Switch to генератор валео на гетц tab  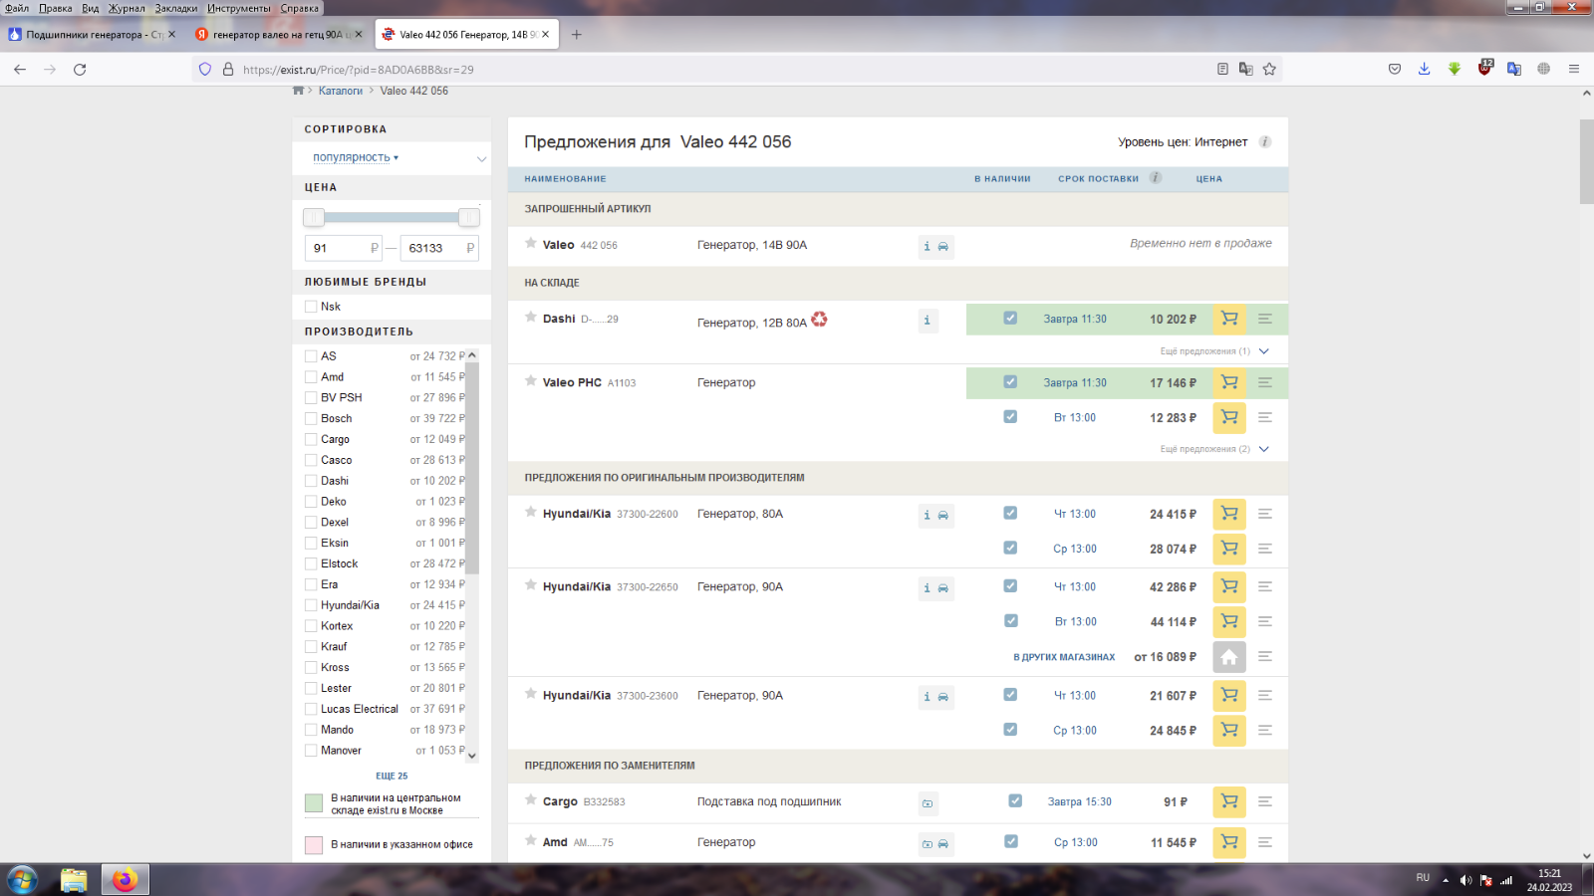(x=278, y=34)
